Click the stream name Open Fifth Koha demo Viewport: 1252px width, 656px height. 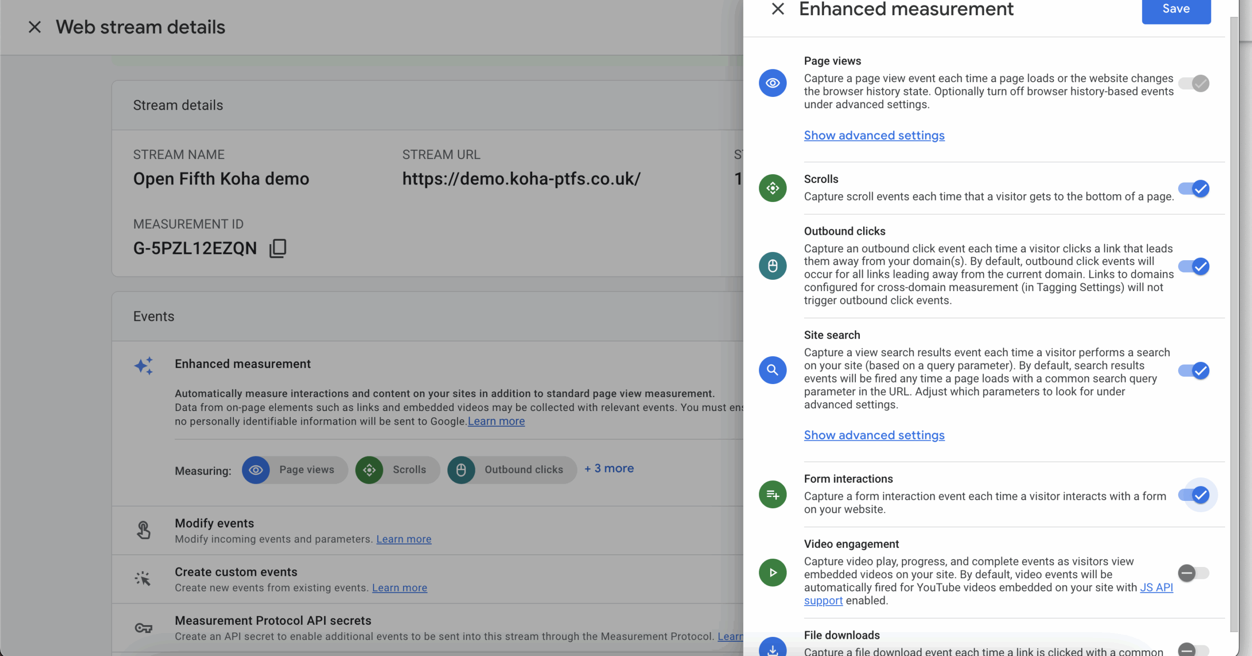point(221,179)
